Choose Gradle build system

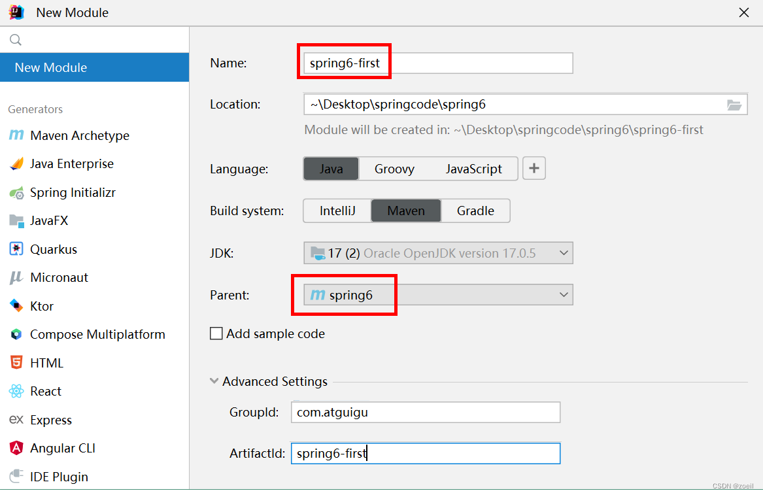pyautogui.click(x=475, y=211)
